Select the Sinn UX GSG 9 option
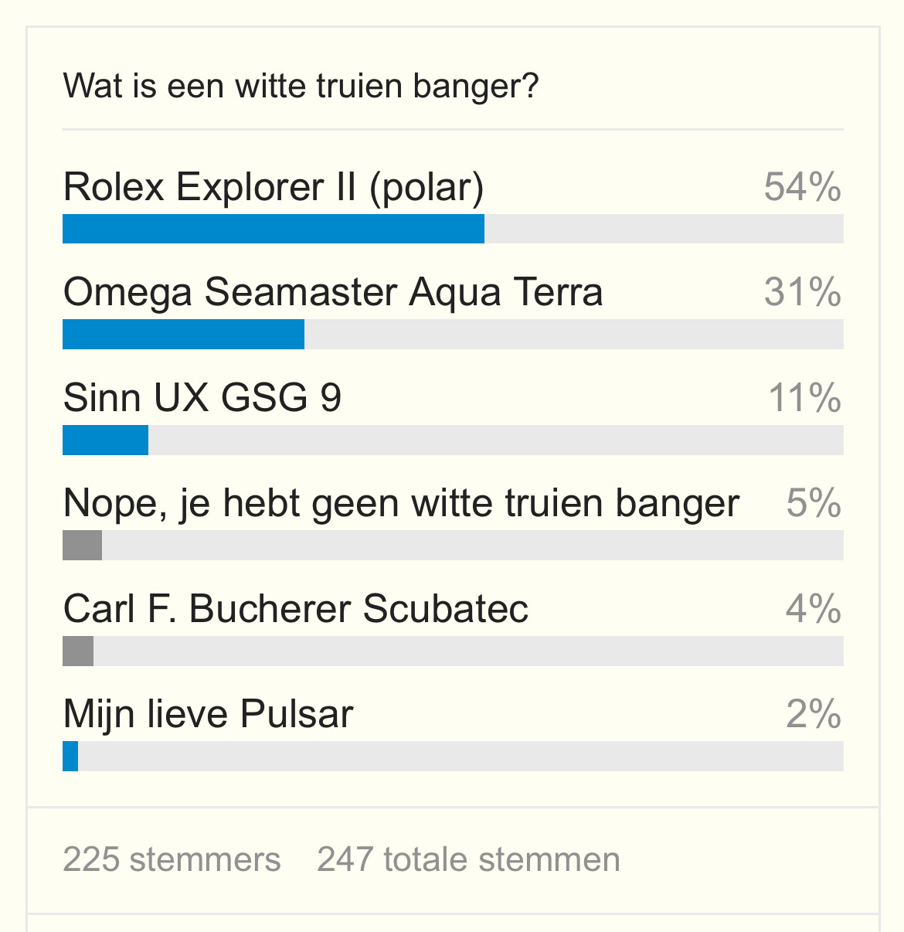The image size is (904, 932). tap(202, 398)
